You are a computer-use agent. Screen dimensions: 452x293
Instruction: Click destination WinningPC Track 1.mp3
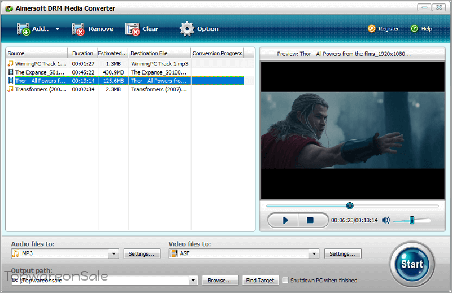point(160,64)
